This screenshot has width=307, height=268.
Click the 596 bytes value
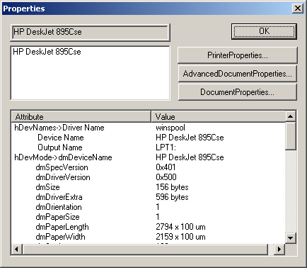(x=172, y=197)
